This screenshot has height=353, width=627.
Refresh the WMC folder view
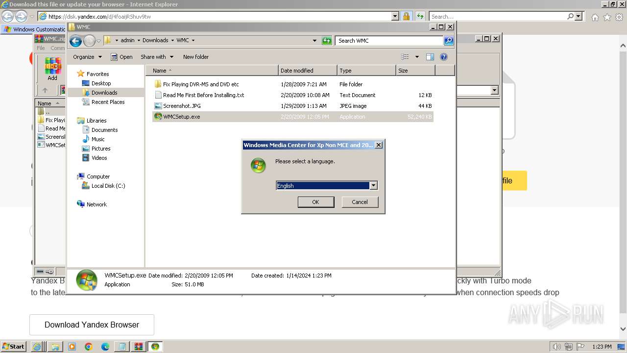[x=327, y=41]
